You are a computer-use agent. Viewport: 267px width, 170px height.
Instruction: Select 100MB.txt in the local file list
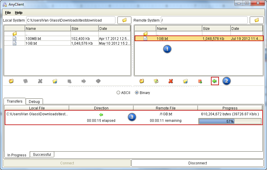pos(32,38)
